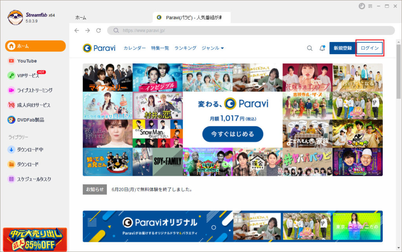Open Paravi notifications bell

pyautogui.click(x=322, y=48)
